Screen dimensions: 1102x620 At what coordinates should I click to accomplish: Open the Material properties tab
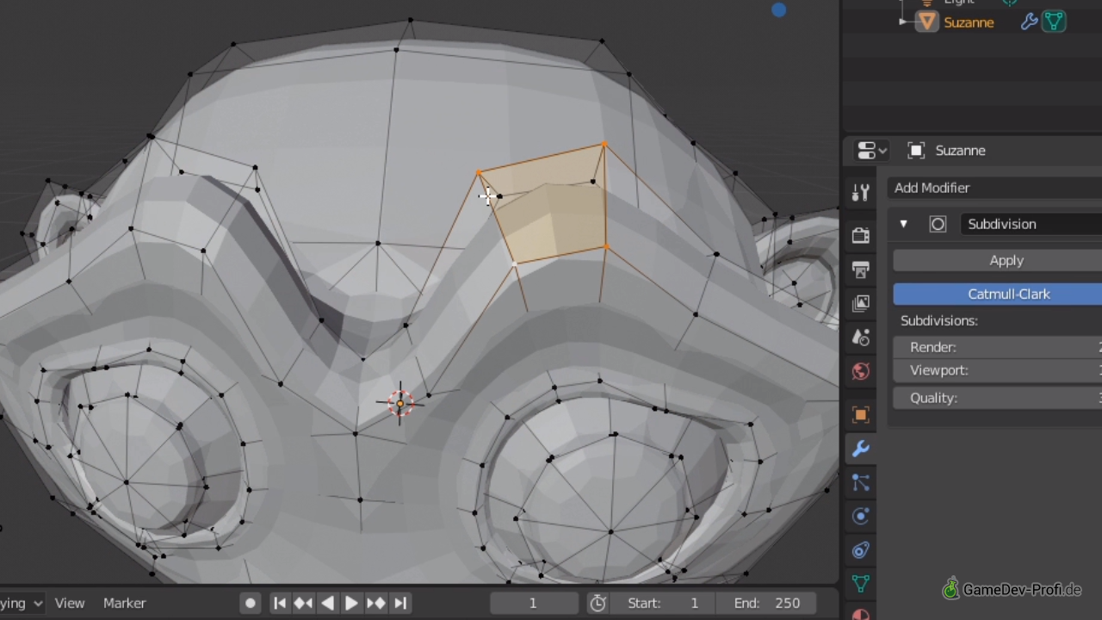pyautogui.click(x=860, y=614)
